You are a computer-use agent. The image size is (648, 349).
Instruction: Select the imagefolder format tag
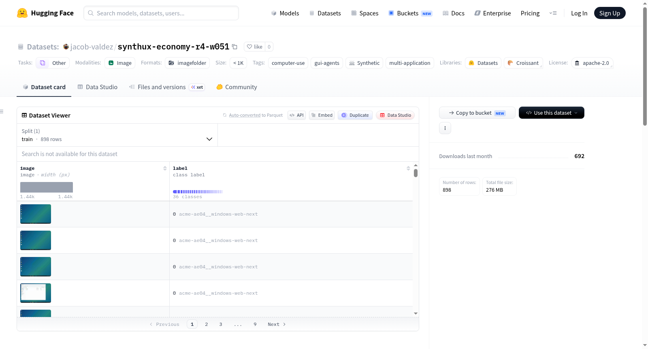pos(188,63)
